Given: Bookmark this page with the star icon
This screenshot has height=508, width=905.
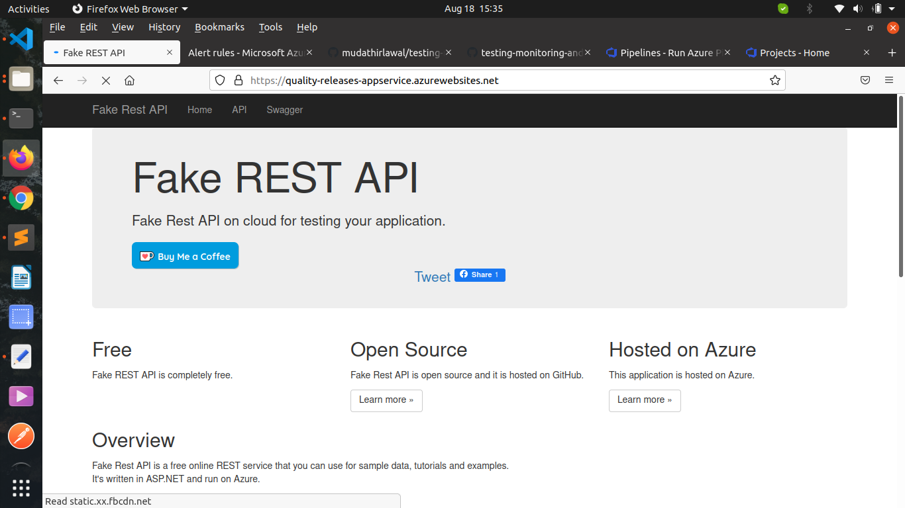Looking at the screenshot, I should click(x=774, y=81).
